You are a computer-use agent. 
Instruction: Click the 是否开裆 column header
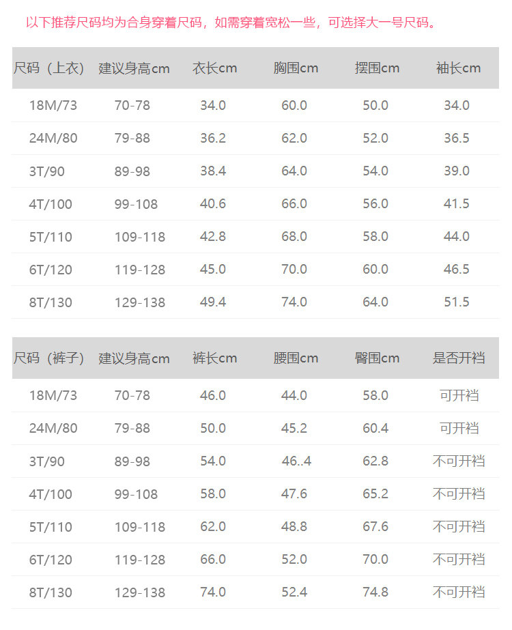(x=458, y=358)
